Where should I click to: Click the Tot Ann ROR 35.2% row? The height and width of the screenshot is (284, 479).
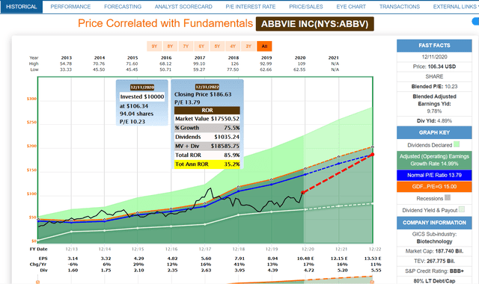(207, 164)
